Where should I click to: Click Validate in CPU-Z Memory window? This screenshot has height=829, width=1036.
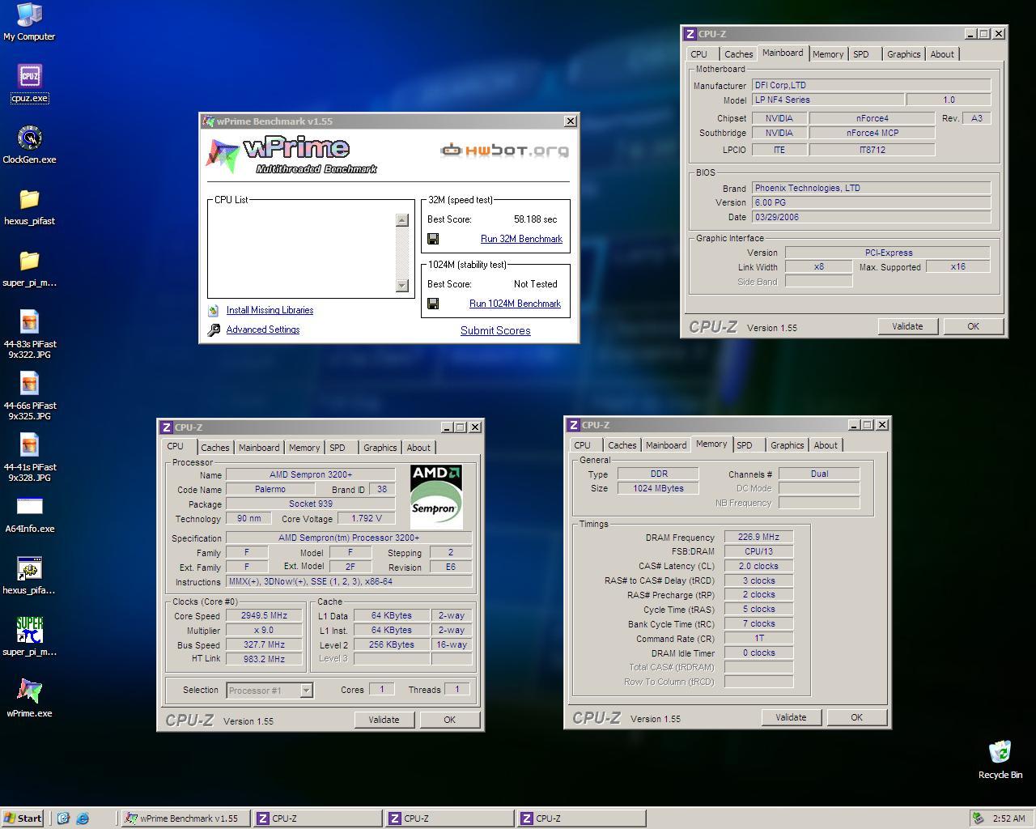pos(791,717)
